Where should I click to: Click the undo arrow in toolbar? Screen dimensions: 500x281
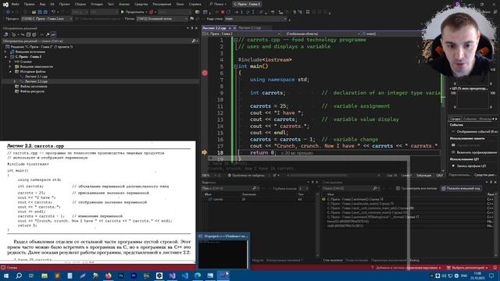pyautogui.click(x=54, y=12)
